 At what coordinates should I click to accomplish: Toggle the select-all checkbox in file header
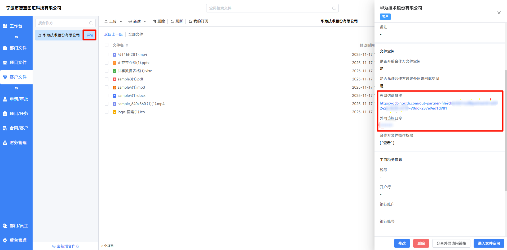[107, 45]
